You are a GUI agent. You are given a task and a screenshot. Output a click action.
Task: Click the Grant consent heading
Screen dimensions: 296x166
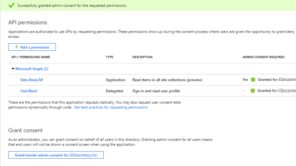click(x=25, y=130)
